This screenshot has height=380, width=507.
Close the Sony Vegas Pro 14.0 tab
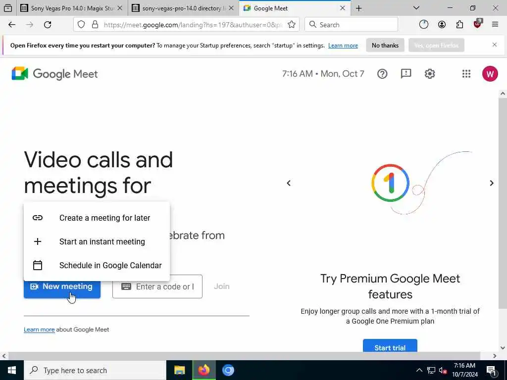(x=120, y=8)
